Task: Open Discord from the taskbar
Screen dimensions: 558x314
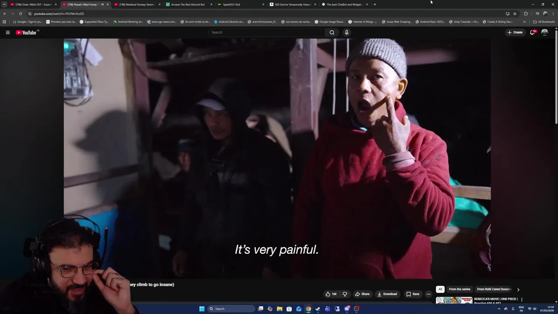Action: pos(347,309)
